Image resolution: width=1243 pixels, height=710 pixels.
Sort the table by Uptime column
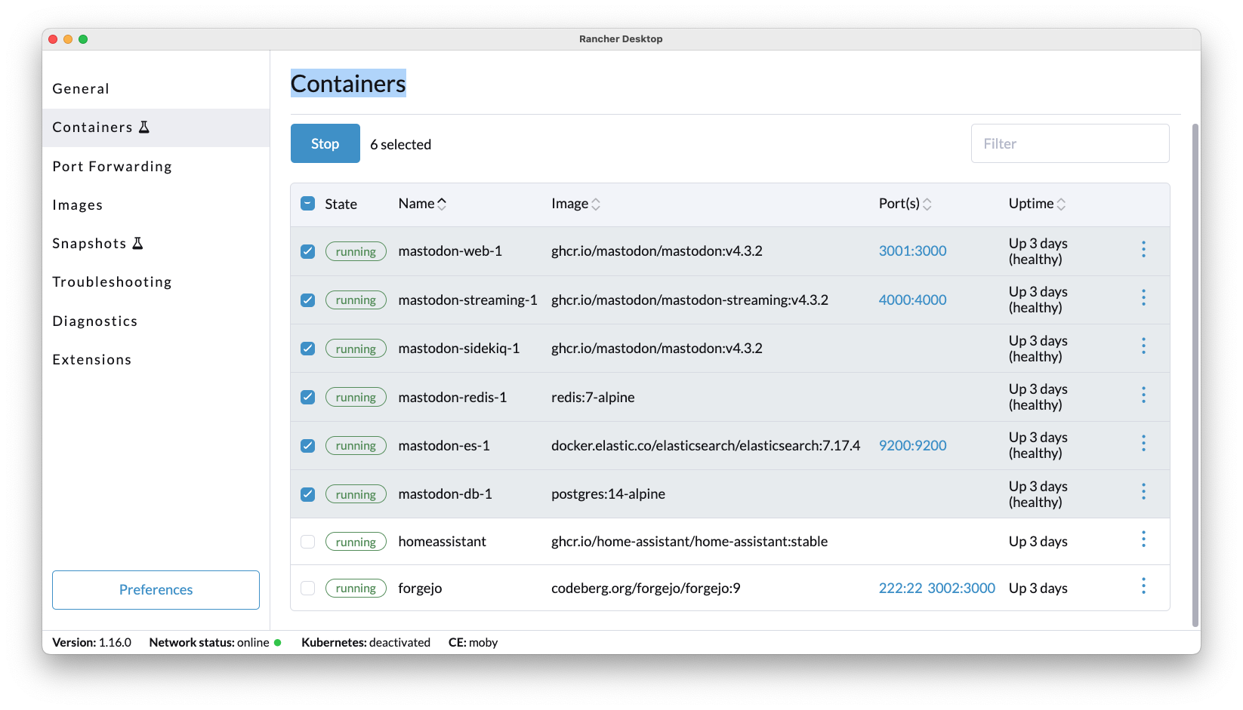pyautogui.click(x=1037, y=204)
